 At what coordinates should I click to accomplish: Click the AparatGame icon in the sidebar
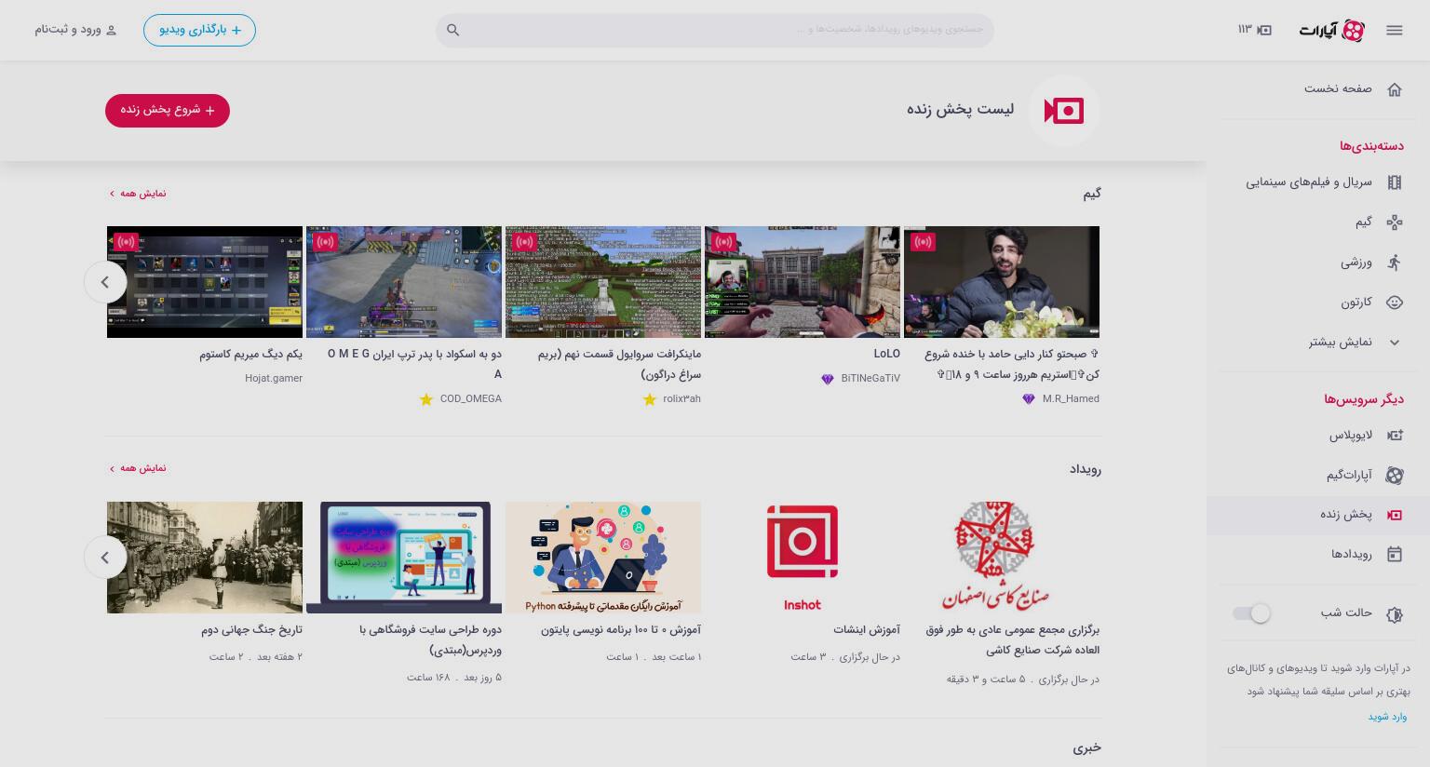point(1394,475)
